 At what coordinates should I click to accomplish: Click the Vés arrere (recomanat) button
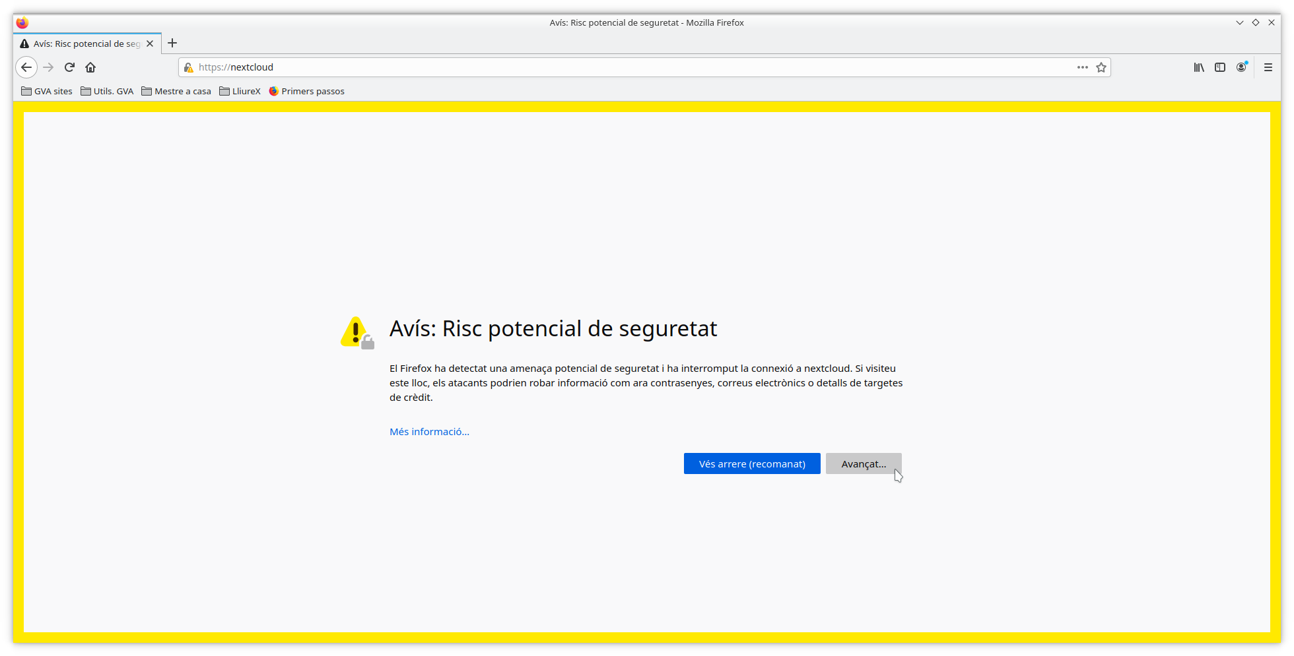pyautogui.click(x=752, y=463)
